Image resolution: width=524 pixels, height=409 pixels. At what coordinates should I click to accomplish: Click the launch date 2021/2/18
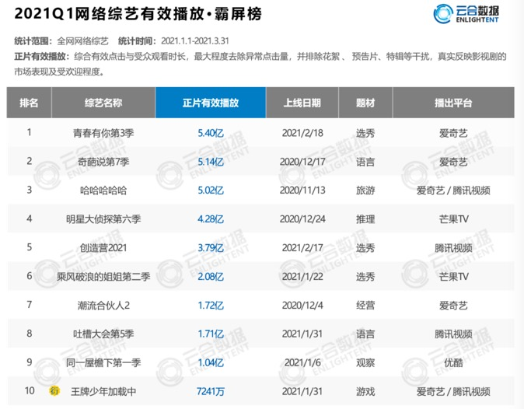[302, 133]
